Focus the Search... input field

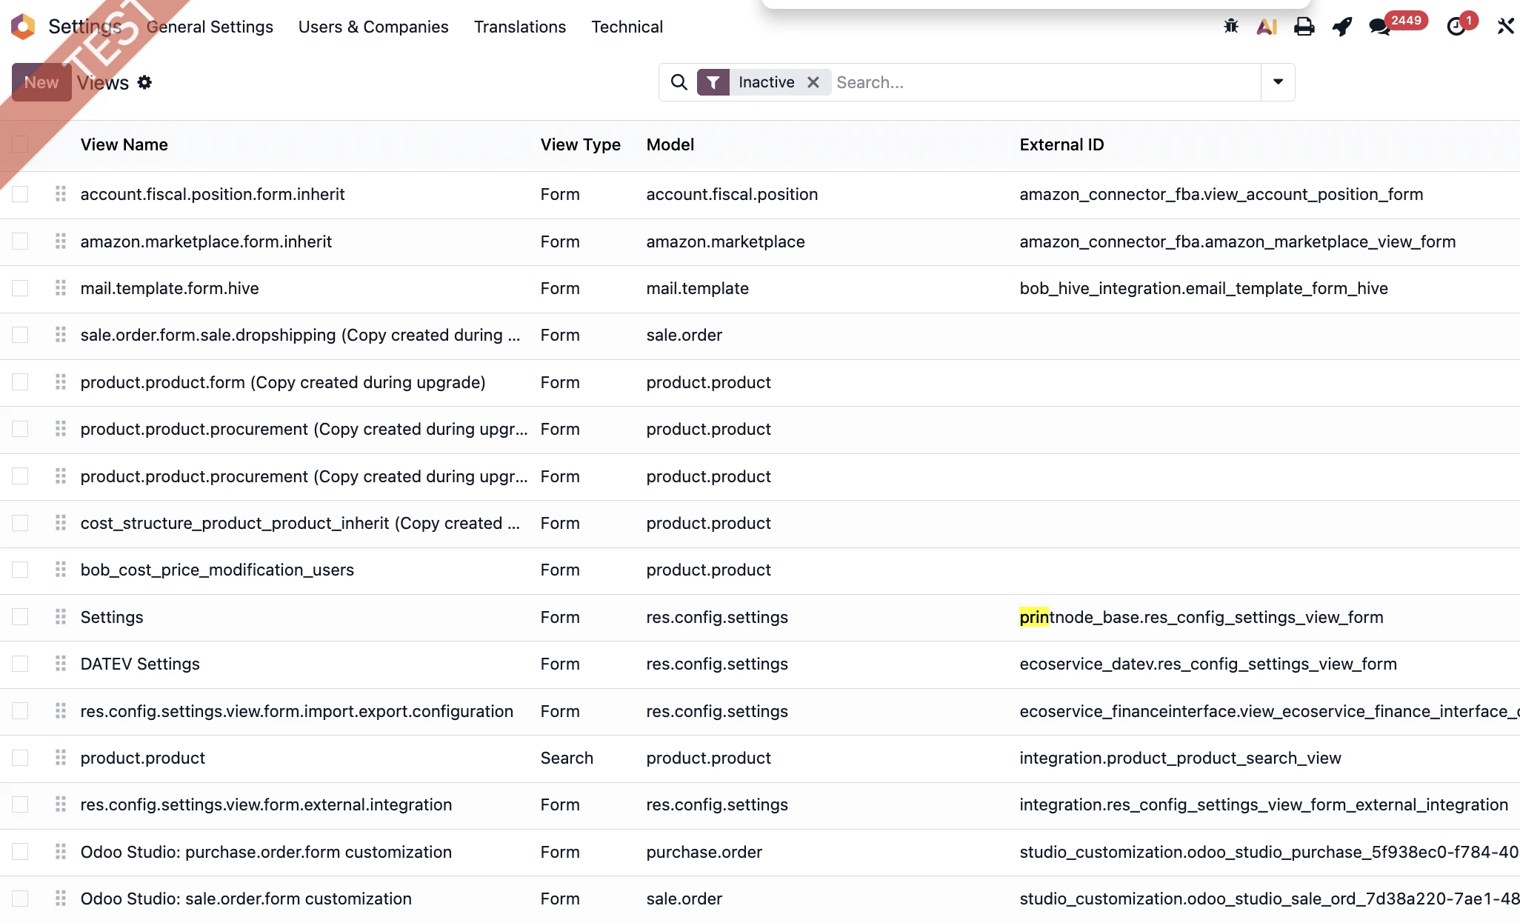1044,82
